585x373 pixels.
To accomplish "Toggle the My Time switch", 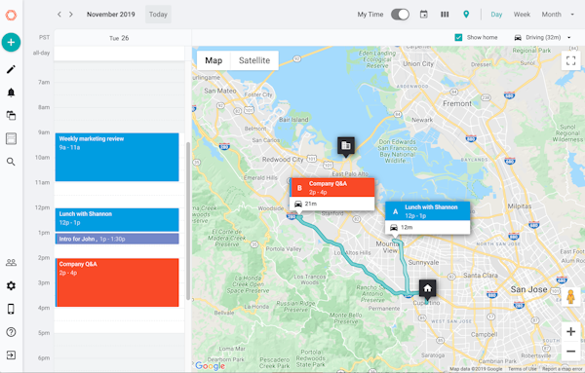I will [x=400, y=15].
